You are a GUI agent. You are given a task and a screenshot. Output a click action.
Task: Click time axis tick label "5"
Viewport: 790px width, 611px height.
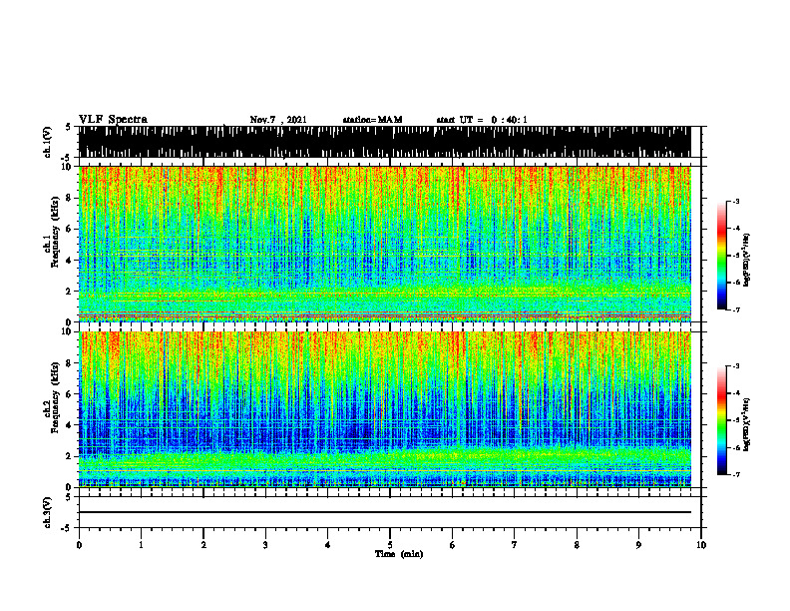click(390, 545)
